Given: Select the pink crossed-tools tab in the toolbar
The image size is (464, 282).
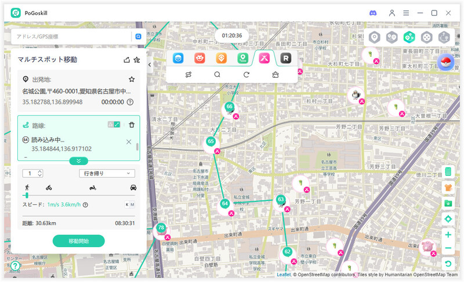Looking at the screenshot, I should [x=264, y=58].
